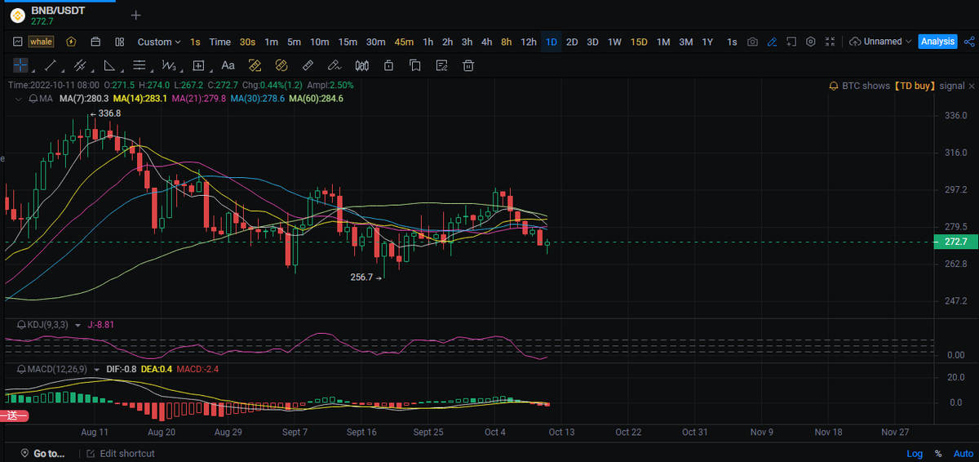The width and height of the screenshot is (979, 462).
Task: Select the ruler measurement tool
Action: (x=308, y=65)
